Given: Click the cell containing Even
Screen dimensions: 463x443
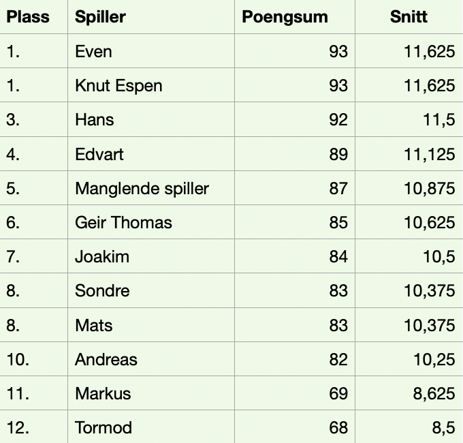Looking at the screenshot, I should coord(94,52).
